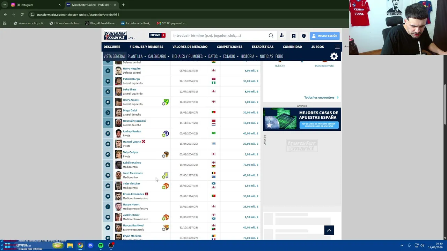This screenshot has width=447, height=251.
Task: Click the search magnifier icon
Action: click(271, 36)
